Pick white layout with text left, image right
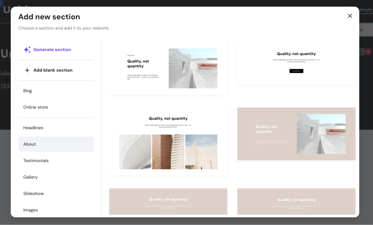 tap(168, 69)
